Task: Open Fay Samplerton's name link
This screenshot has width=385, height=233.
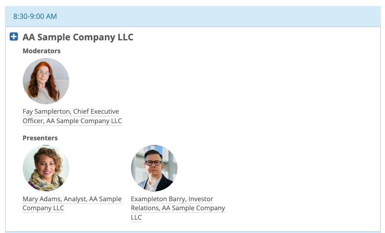Action: coord(70,112)
